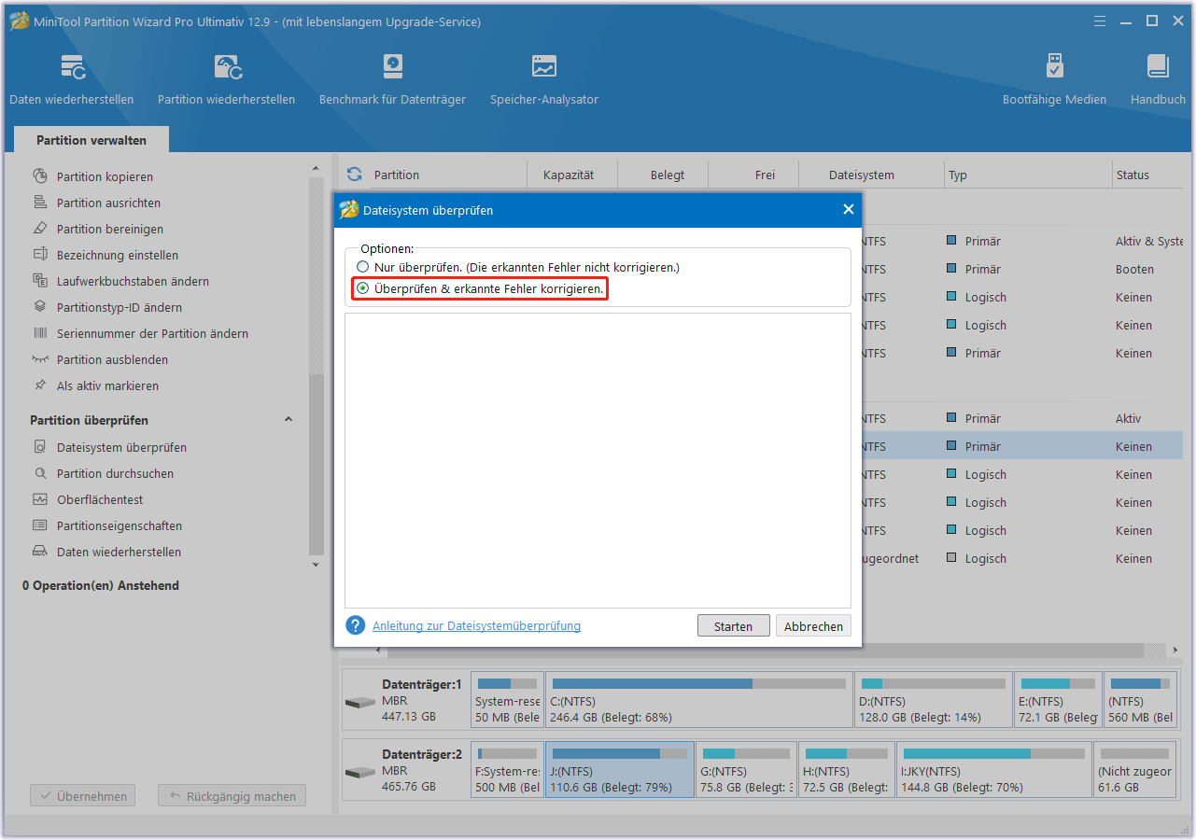Open Oberflächentest from sidebar
The image size is (1196, 840).
tap(100, 499)
